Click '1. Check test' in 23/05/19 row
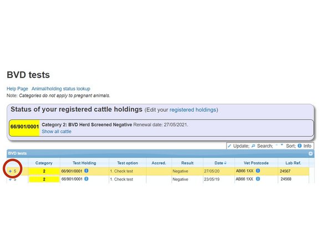 pyautogui.click(x=121, y=180)
